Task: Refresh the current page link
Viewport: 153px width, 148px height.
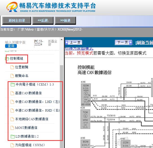Action: [144, 43]
